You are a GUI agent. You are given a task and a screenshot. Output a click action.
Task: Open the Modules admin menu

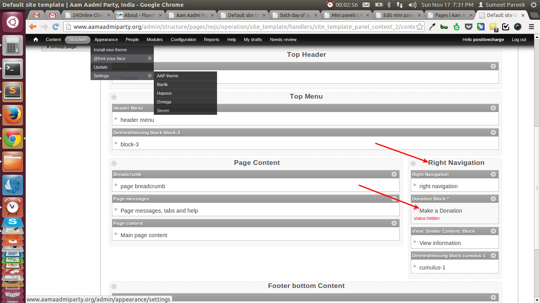pyautogui.click(x=155, y=39)
